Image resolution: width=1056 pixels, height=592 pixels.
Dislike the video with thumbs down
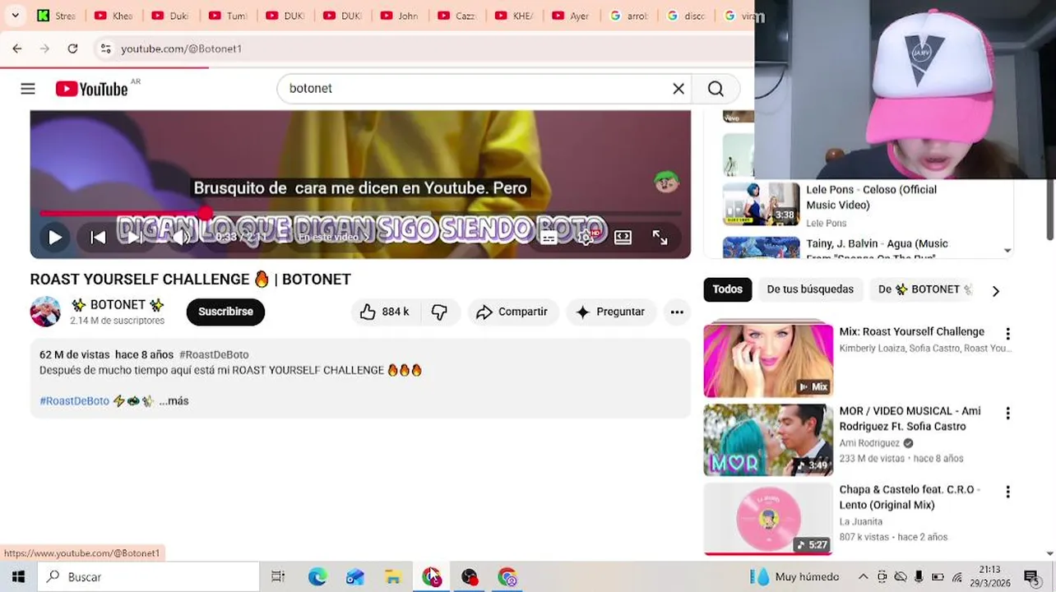tap(440, 312)
